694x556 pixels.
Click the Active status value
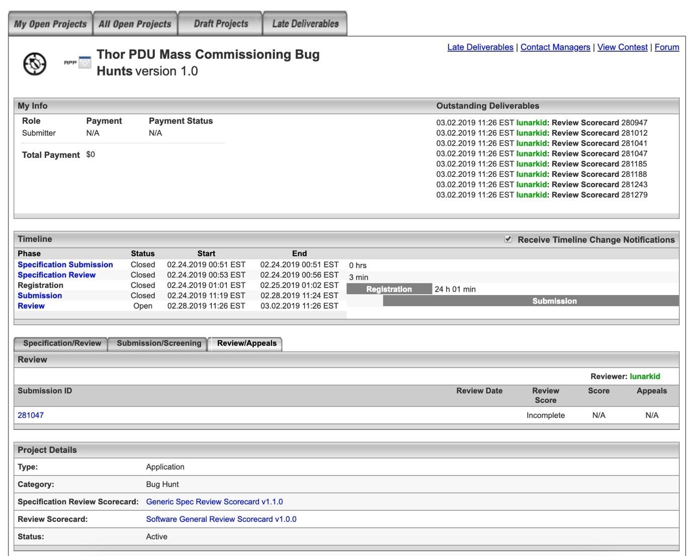[x=156, y=536]
